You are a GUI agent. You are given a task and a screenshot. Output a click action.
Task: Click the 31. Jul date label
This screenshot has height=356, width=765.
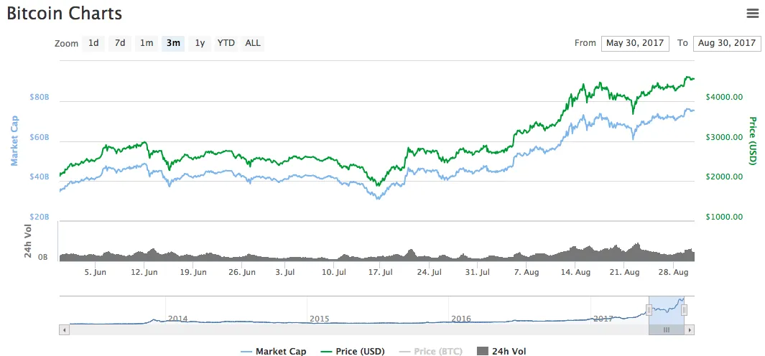[478, 273]
